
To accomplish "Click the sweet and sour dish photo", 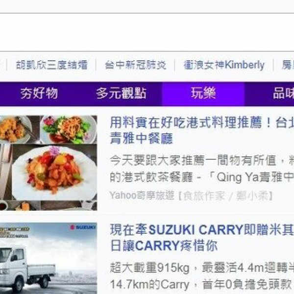I will pyautogui.click(x=54, y=171).
